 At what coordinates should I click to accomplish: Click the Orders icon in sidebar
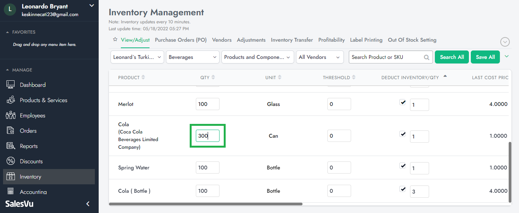[x=11, y=131]
